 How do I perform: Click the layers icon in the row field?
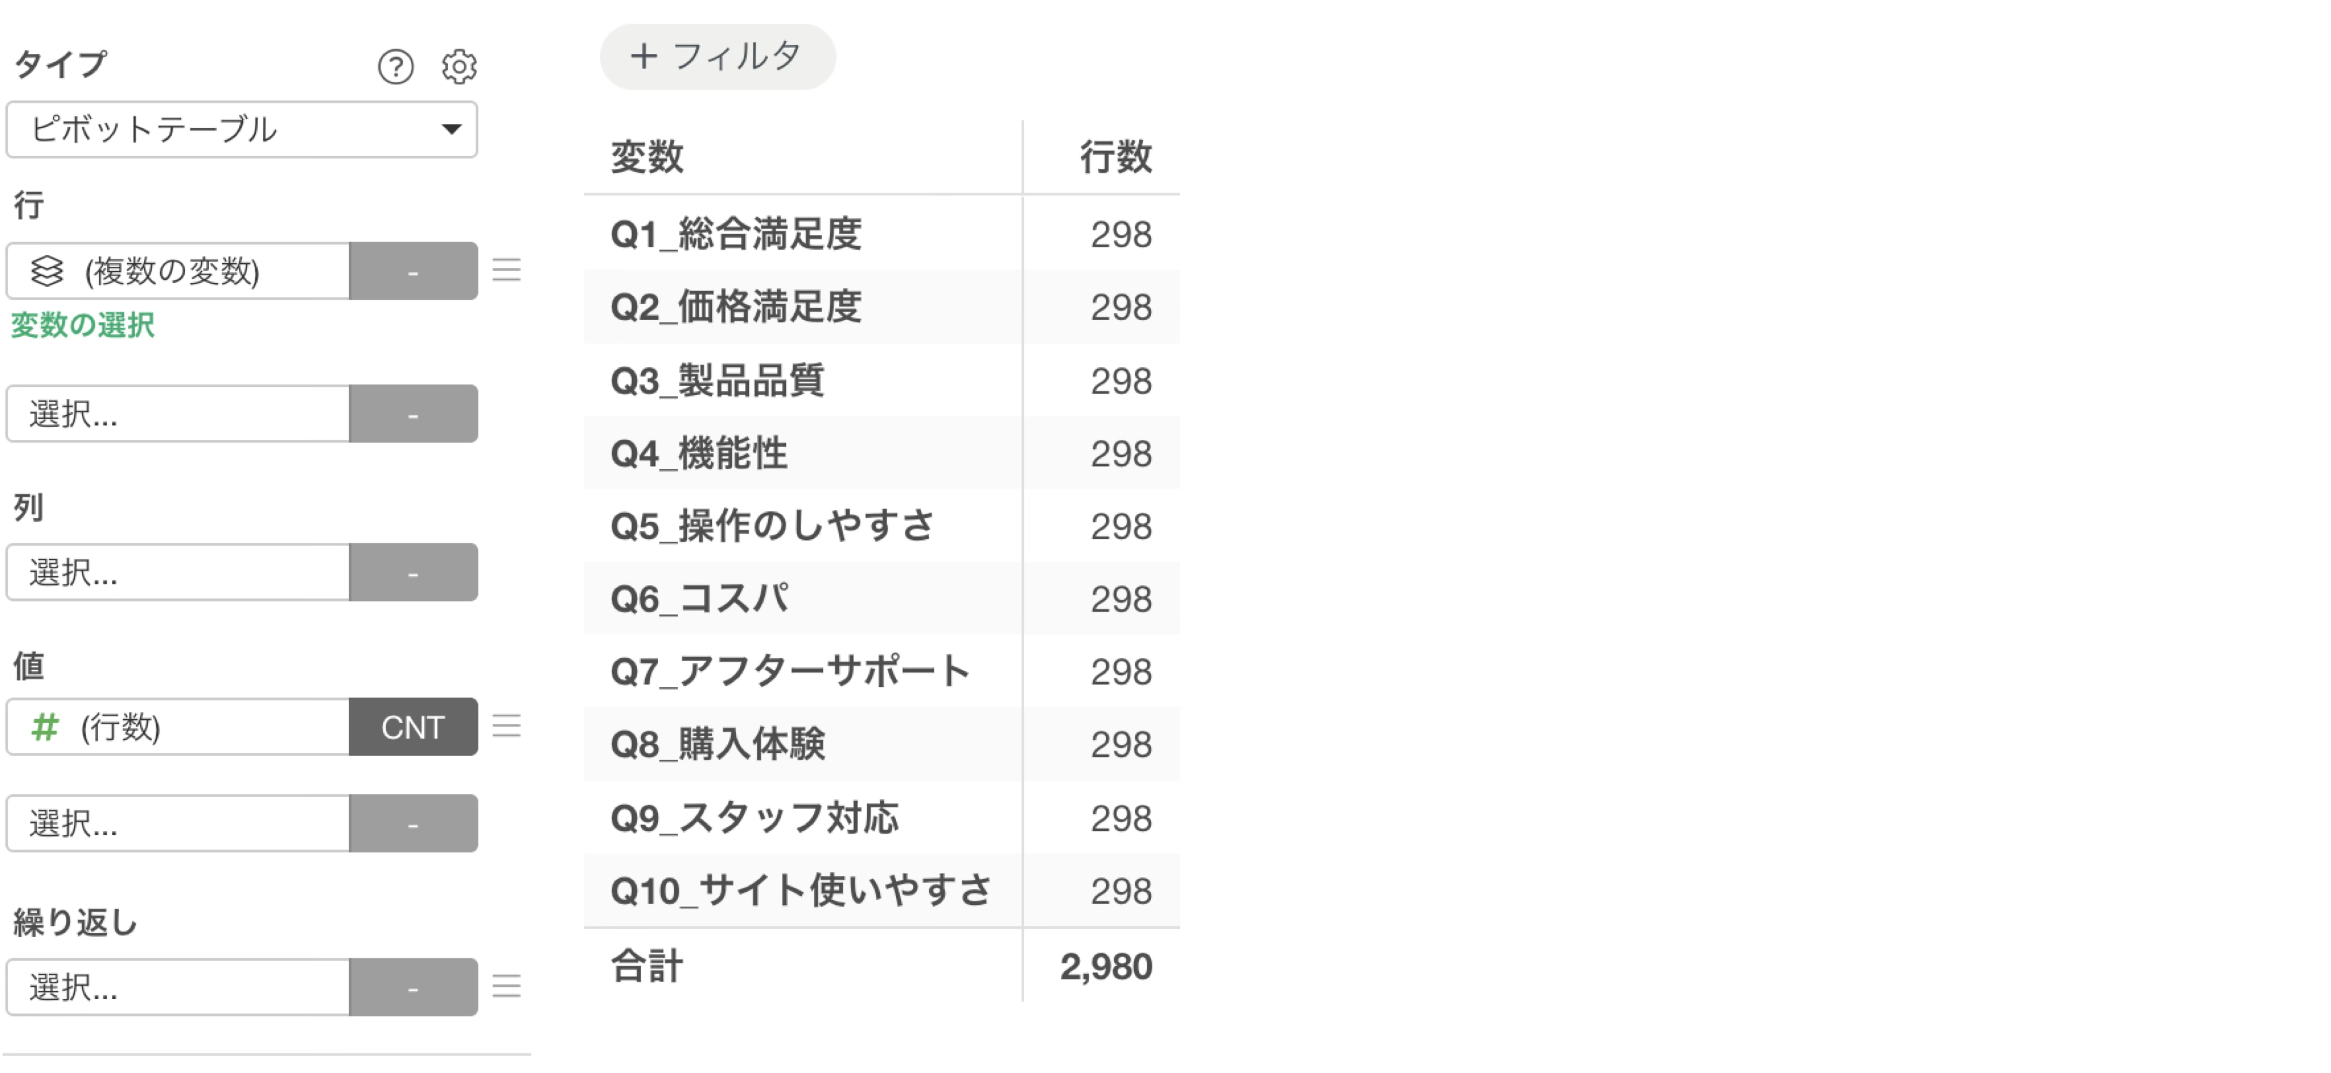pyautogui.click(x=47, y=271)
